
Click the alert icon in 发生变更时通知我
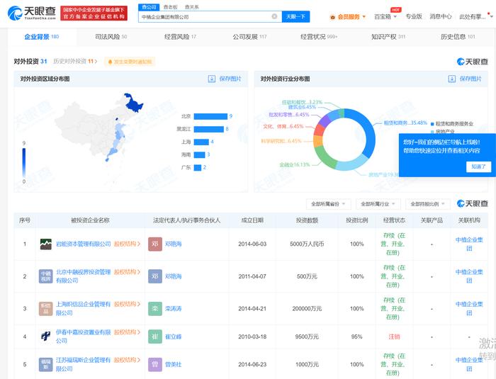(110, 62)
